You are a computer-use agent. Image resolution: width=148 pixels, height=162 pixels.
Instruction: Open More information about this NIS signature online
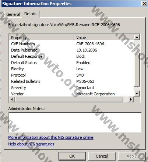[51, 137]
